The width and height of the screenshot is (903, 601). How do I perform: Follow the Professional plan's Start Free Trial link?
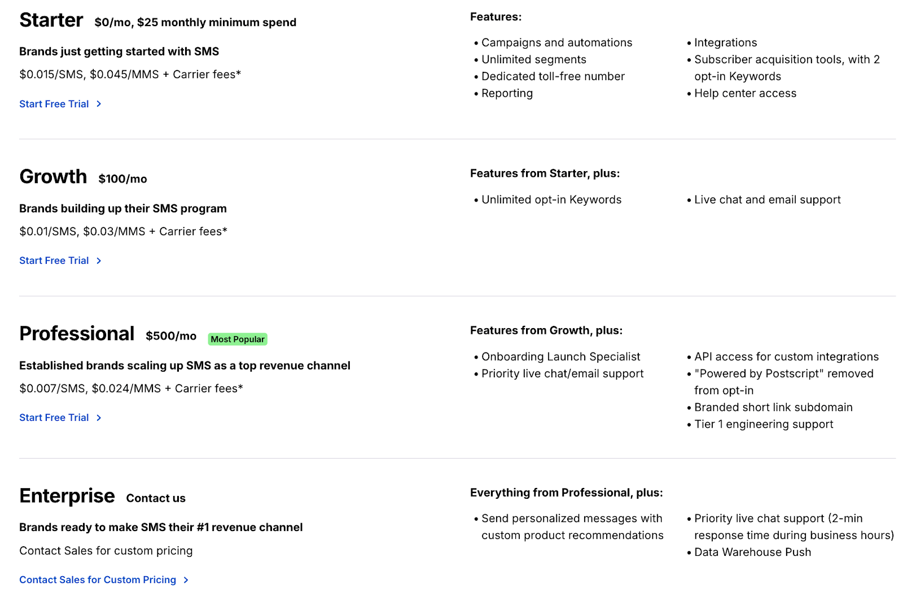pyautogui.click(x=54, y=418)
